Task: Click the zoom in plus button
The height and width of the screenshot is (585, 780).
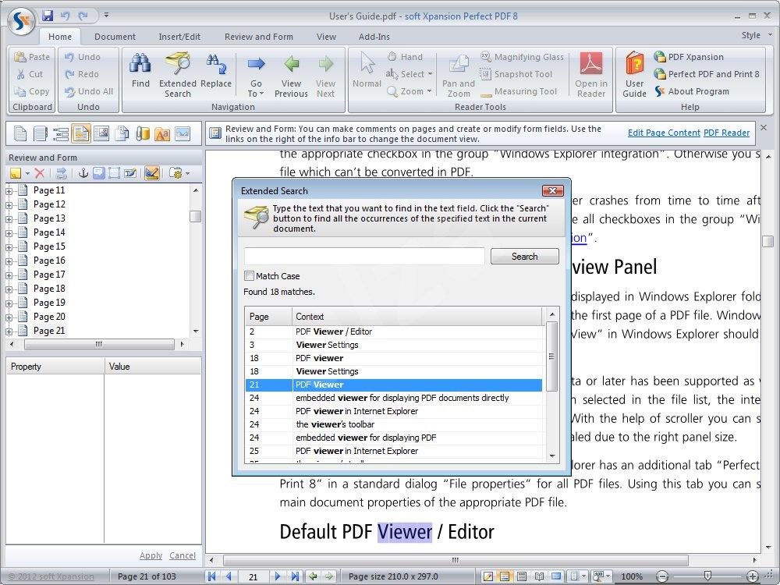Action: point(753,576)
